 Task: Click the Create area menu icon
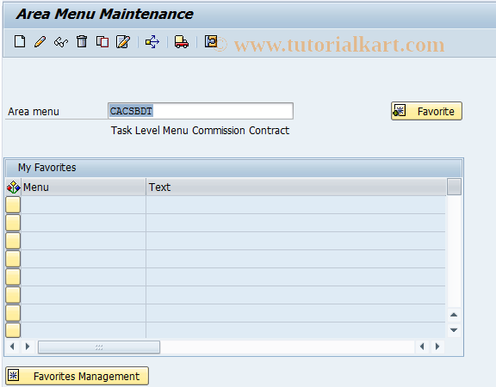coord(20,41)
